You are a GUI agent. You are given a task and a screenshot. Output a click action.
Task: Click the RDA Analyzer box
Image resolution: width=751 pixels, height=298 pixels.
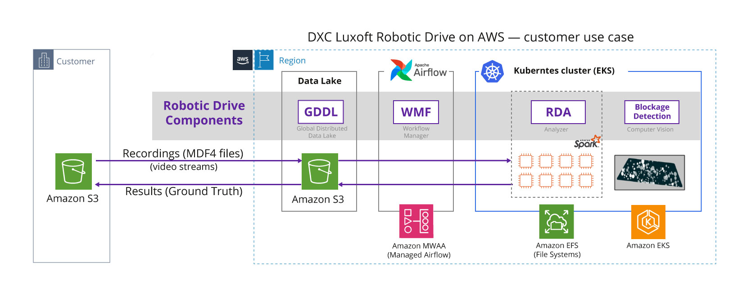558,112
